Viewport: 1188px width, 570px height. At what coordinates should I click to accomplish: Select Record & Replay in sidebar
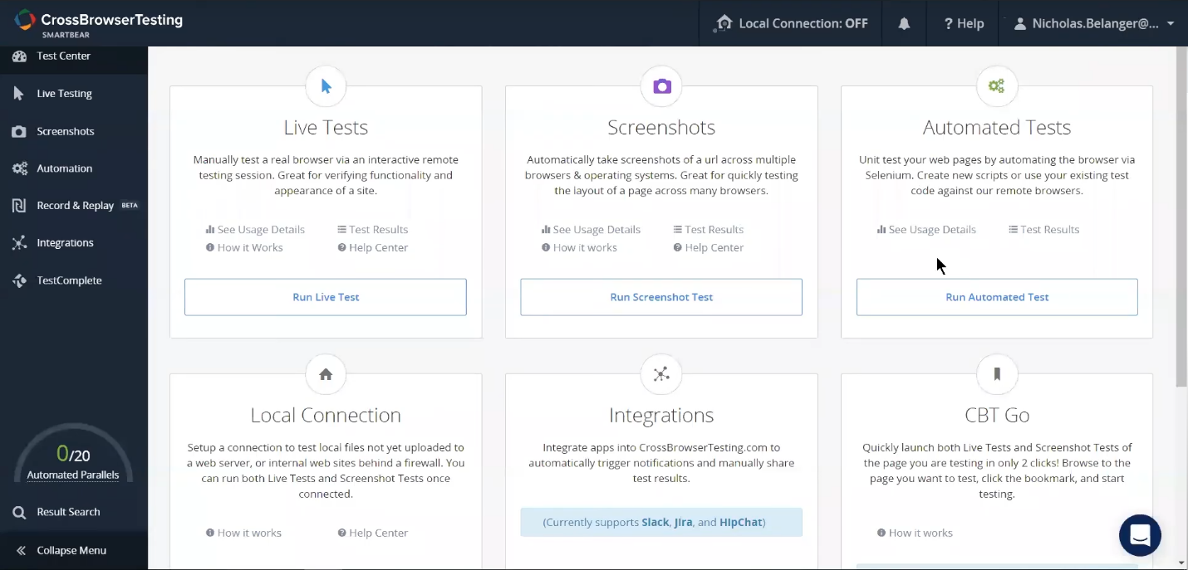[x=74, y=206]
